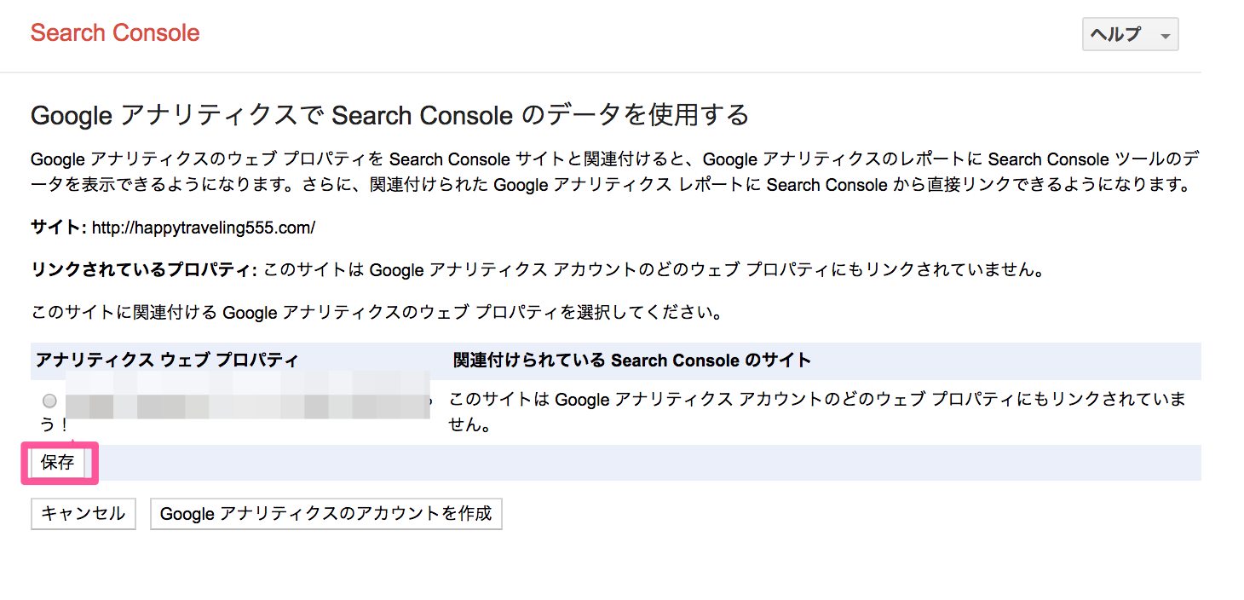Open the ヘルプ dropdown menu

coord(1130,35)
